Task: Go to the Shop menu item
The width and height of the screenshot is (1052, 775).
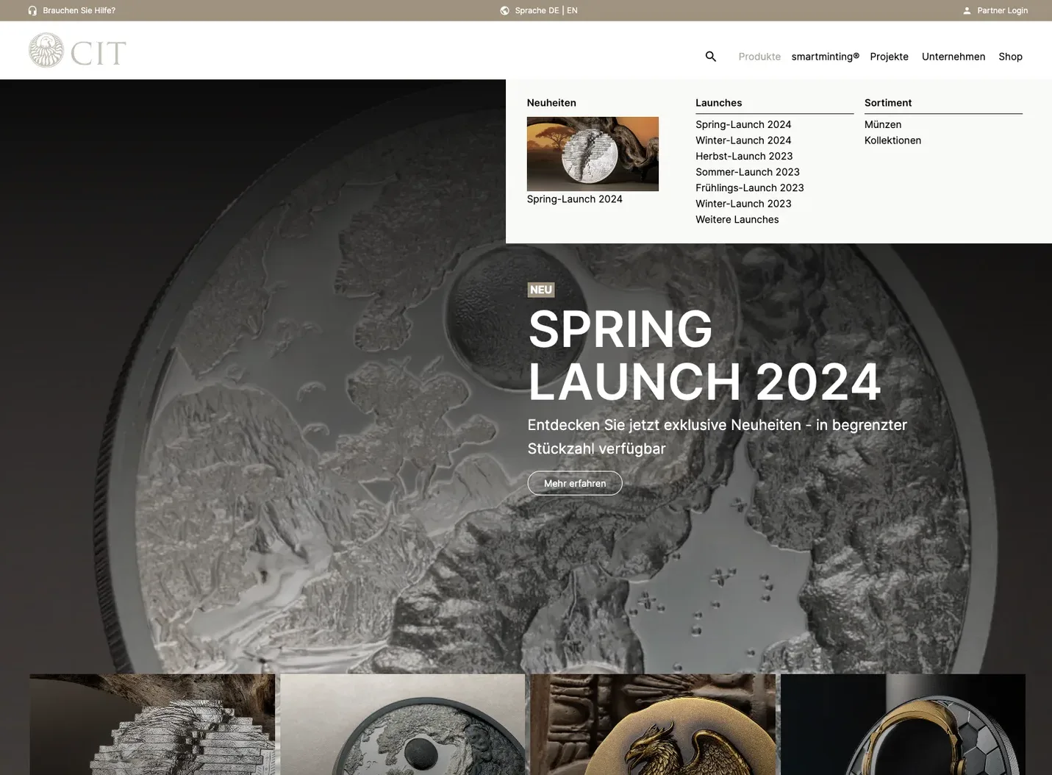Action: [1010, 57]
